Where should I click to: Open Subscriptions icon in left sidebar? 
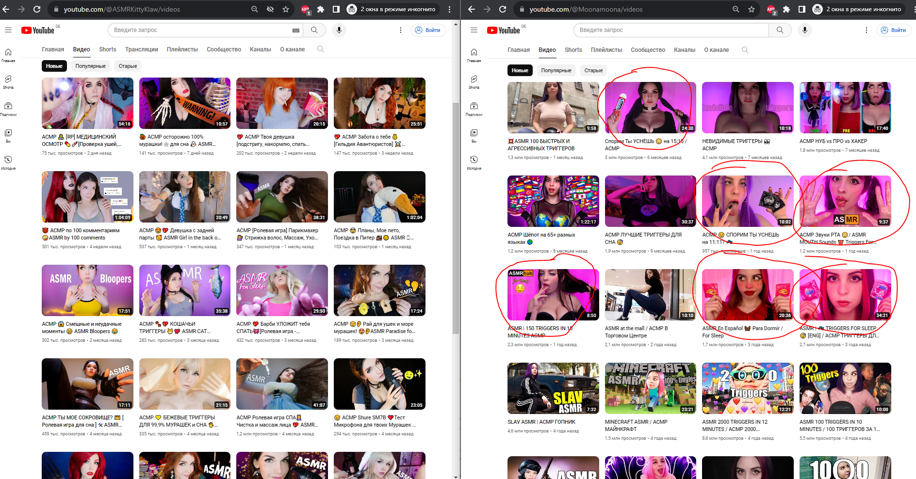[8, 109]
